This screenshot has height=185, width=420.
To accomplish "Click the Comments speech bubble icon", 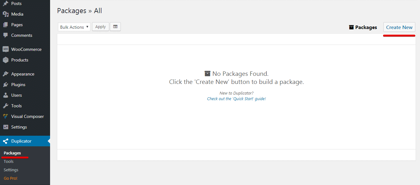I will [x=6, y=35].
